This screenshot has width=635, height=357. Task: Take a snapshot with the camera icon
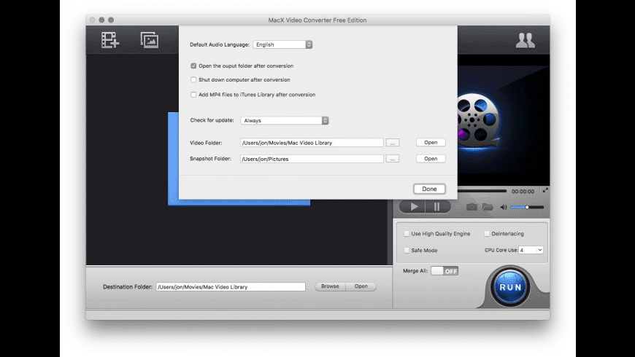(472, 207)
